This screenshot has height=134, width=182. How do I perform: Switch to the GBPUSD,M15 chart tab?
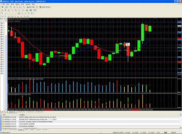point(22,112)
